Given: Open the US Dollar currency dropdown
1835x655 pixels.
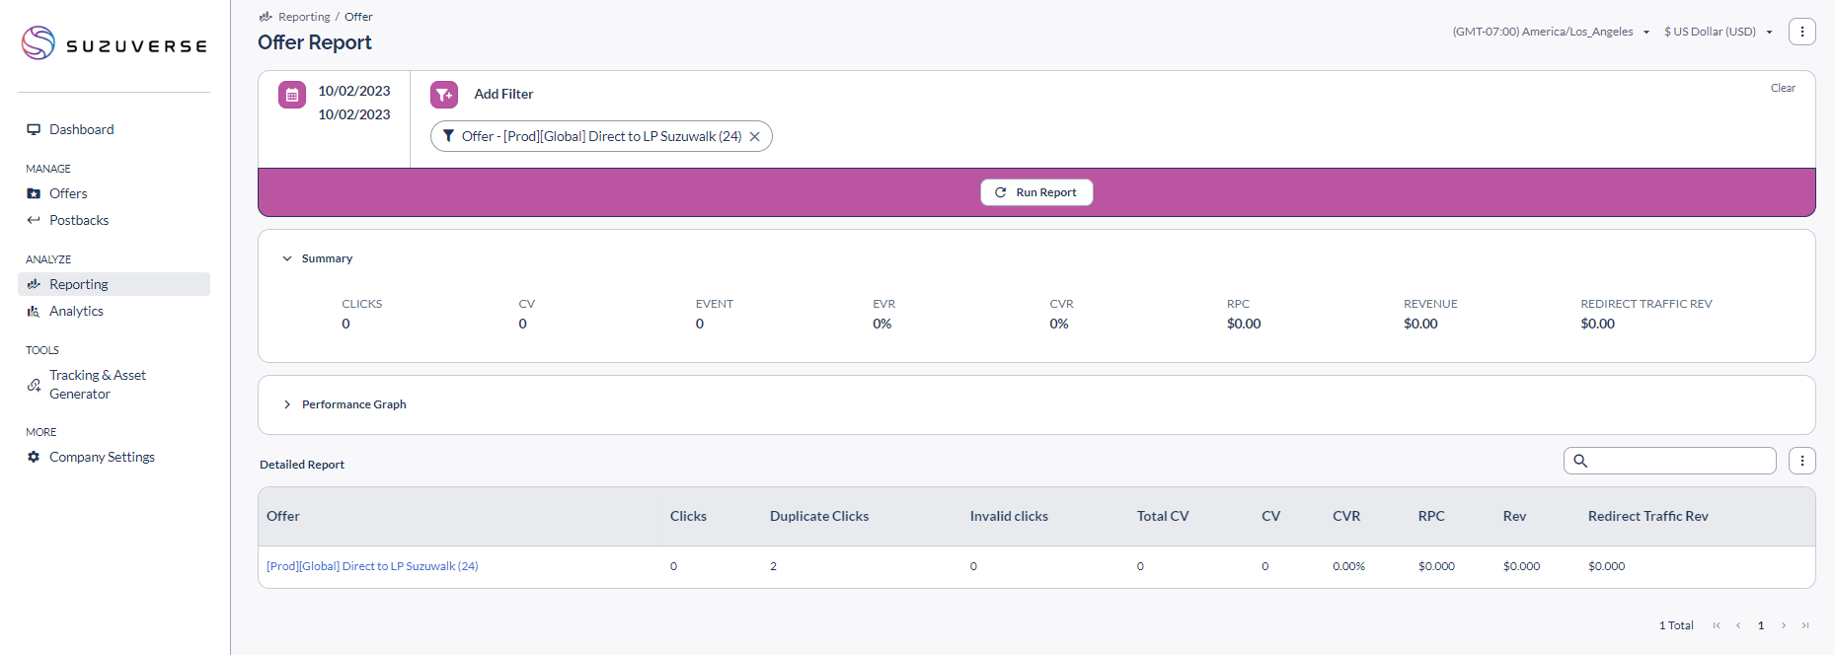Looking at the screenshot, I should pyautogui.click(x=1718, y=32).
